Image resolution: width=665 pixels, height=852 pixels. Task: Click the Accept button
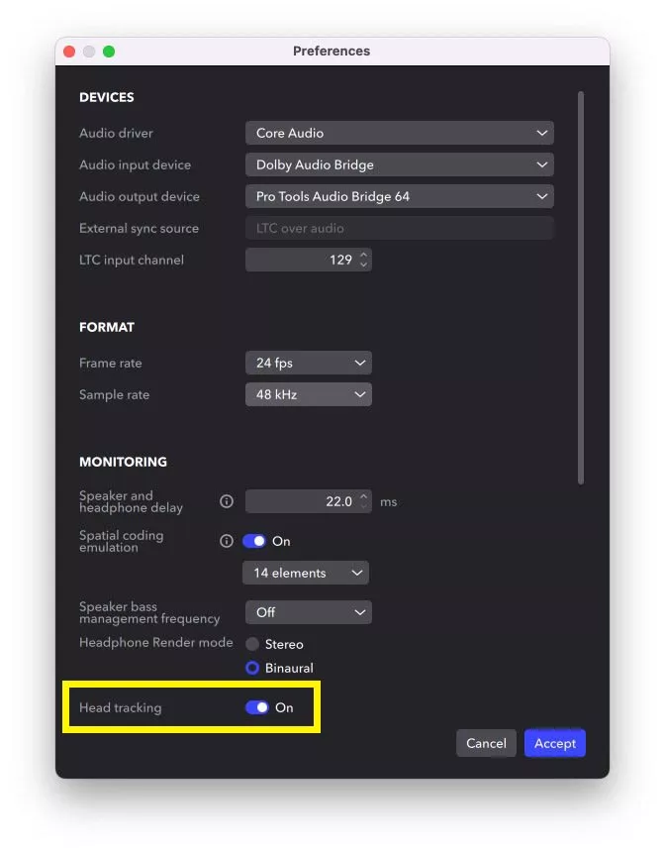(555, 743)
